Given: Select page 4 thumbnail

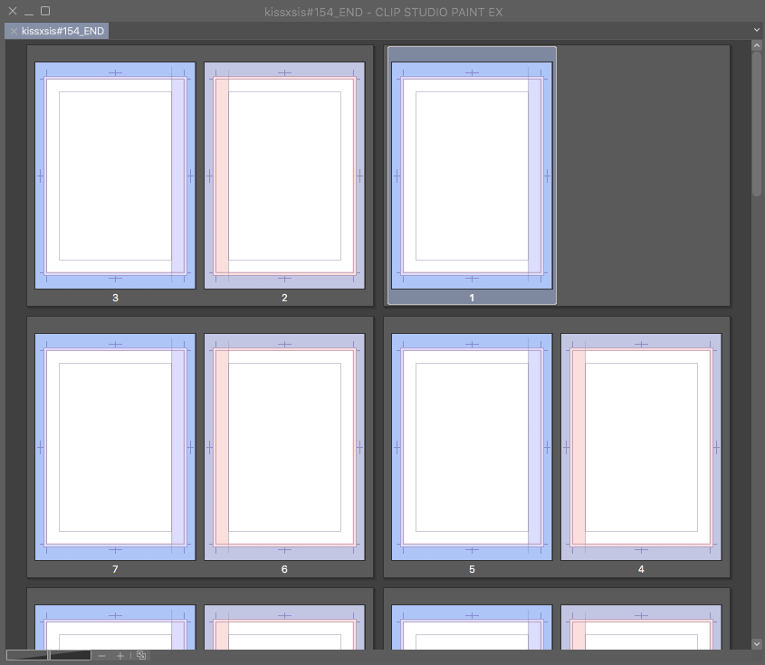Looking at the screenshot, I should coord(641,447).
